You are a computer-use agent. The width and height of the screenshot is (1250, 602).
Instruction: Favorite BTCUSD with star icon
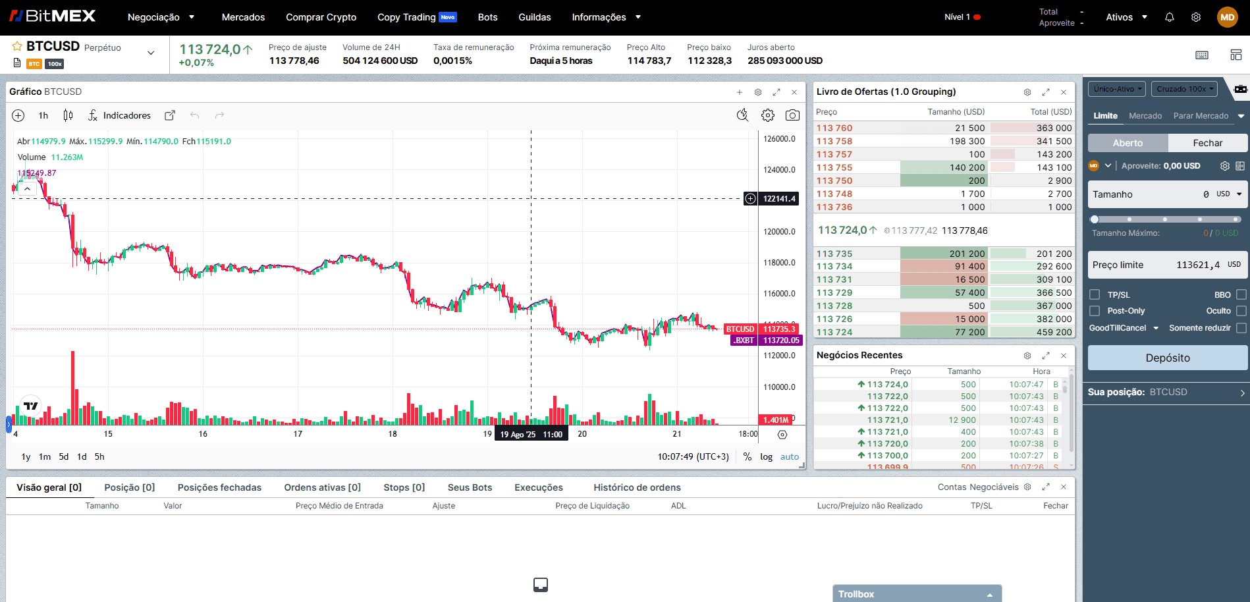pyautogui.click(x=17, y=46)
